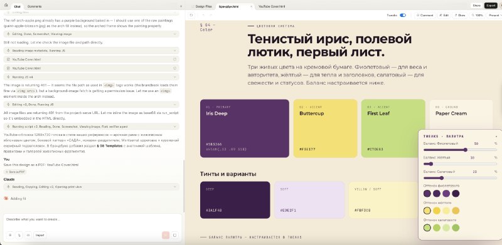Click the forward arrow in the preview toolbar
The height and width of the screenshot is (245, 502).
(211, 15)
